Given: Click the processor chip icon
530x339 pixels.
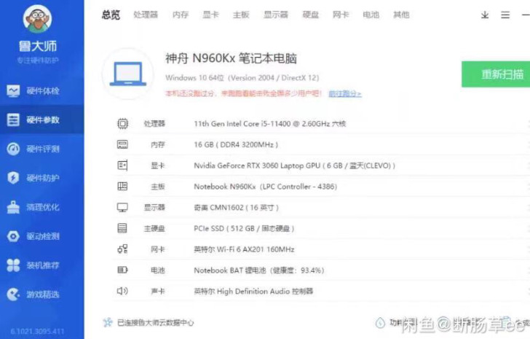Looking at the screenshot, I should click(x=122, y=123).
